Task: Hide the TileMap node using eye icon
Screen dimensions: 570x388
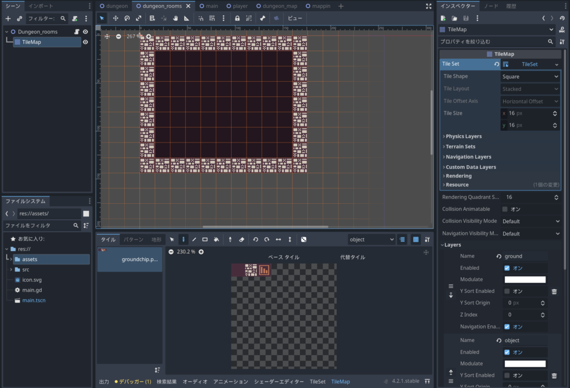Action: [x=86, y=42]
